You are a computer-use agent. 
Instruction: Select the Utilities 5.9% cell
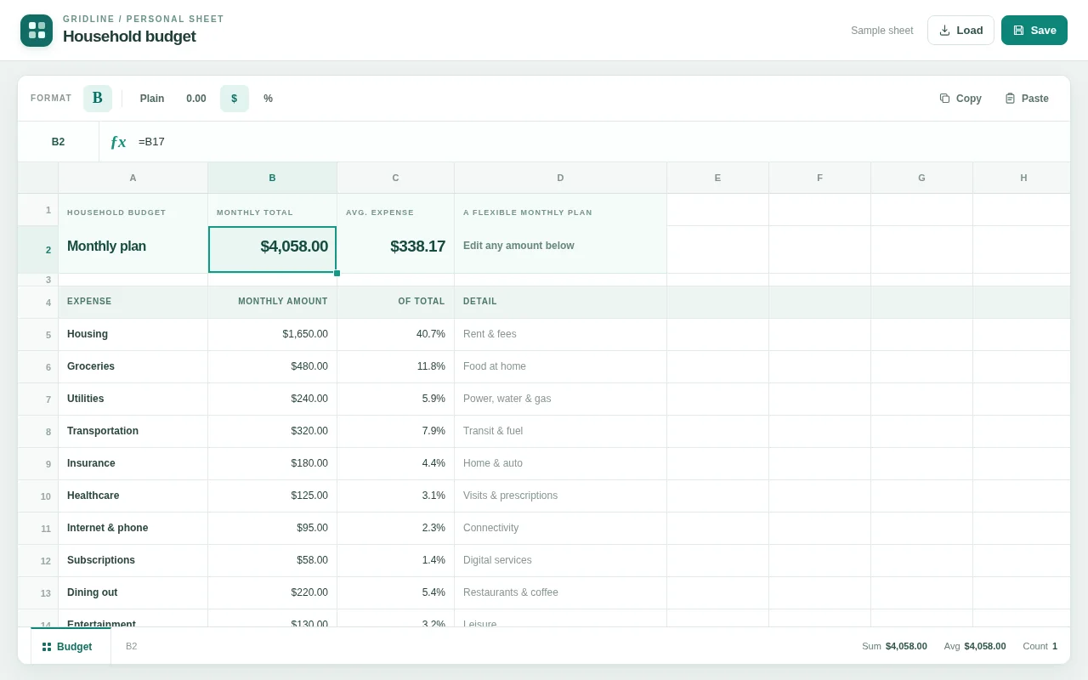point(396,399)
